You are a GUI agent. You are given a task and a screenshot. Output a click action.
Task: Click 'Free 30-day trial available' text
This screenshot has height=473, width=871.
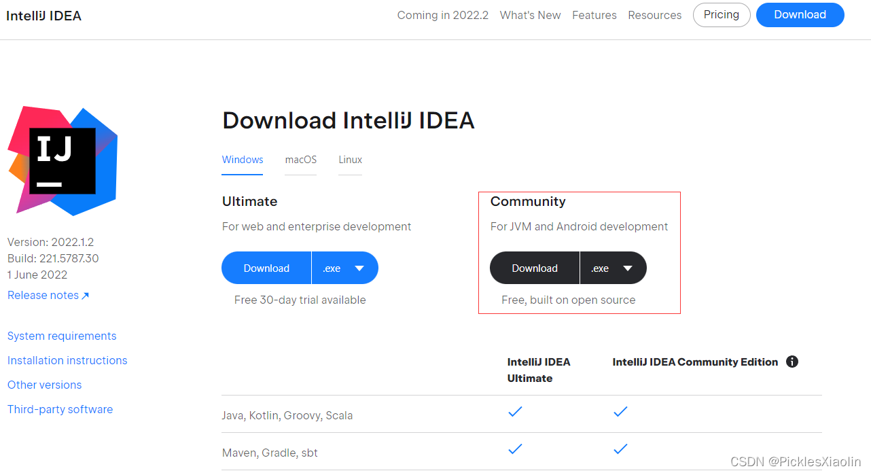click(300, 300)
